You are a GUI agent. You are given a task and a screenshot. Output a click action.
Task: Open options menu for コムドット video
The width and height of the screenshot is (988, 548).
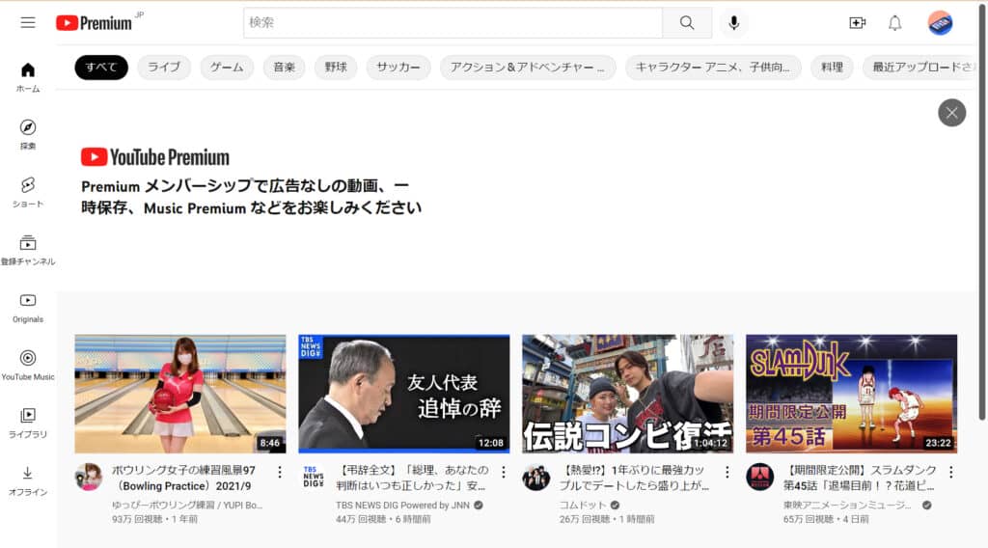click(x=727, y=472)
